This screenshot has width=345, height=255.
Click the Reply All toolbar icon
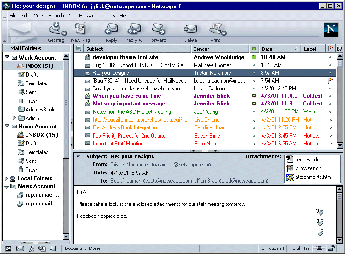pyautogui.click(x=134, y=30)
